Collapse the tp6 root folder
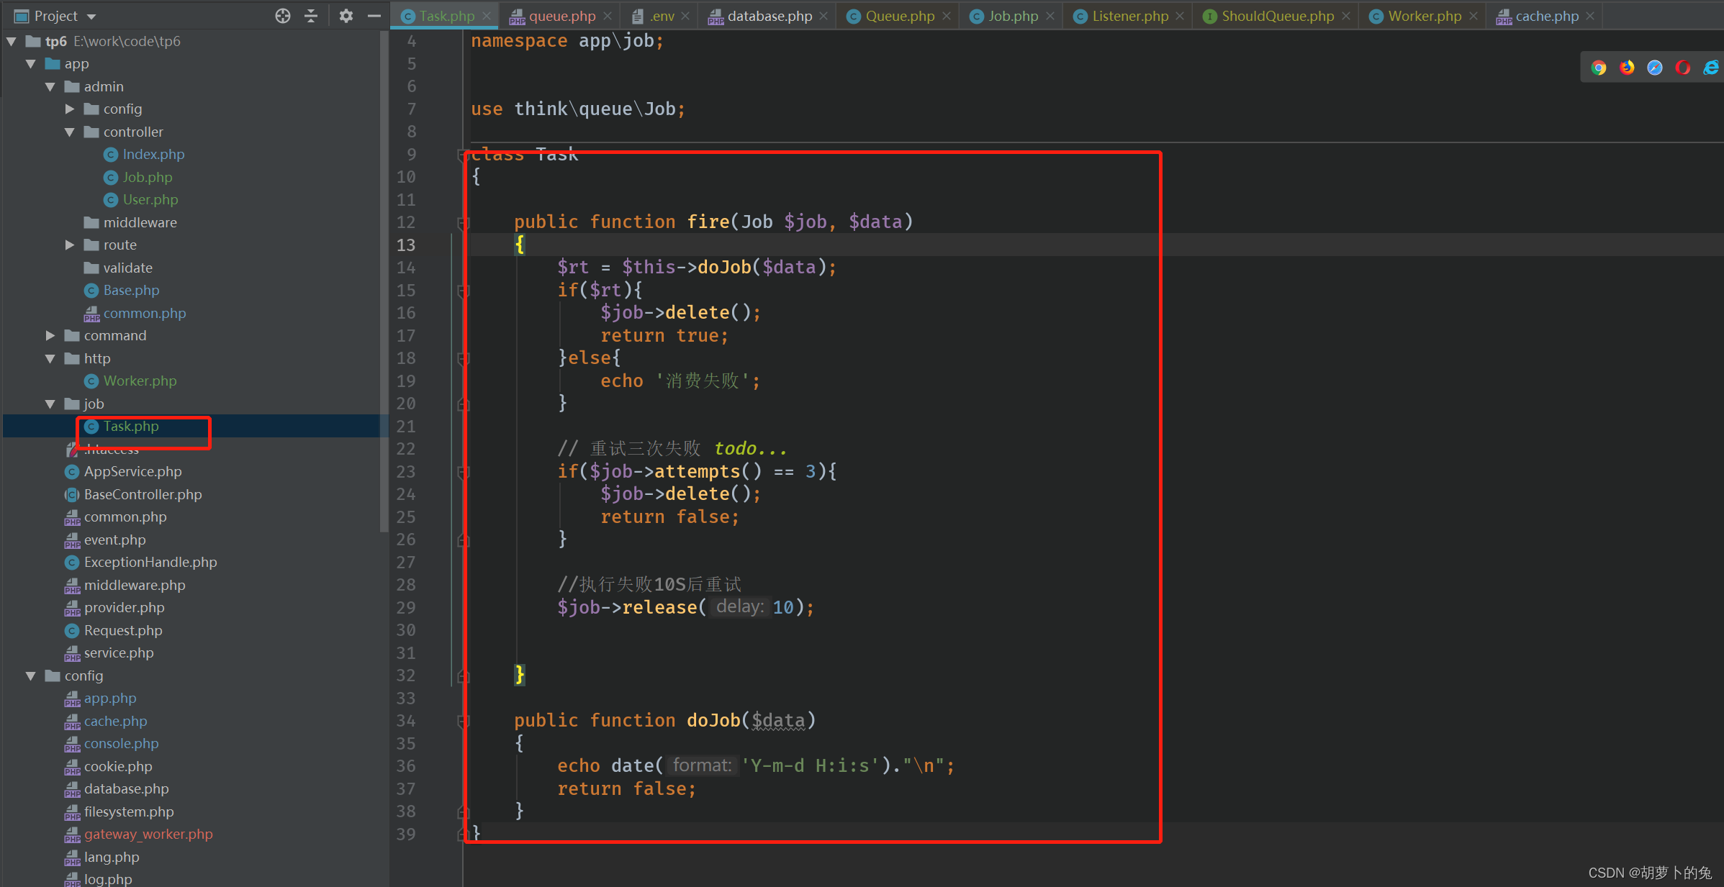This screenshot has width=1724, height=887. pos(12,42)
